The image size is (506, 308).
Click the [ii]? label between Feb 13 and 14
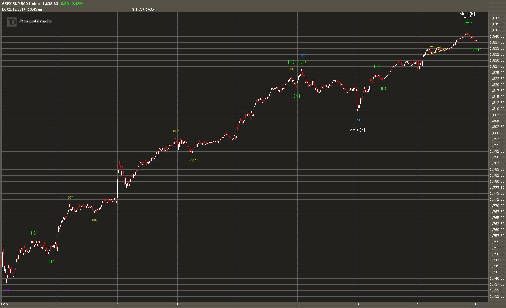(x=383, y=88)
